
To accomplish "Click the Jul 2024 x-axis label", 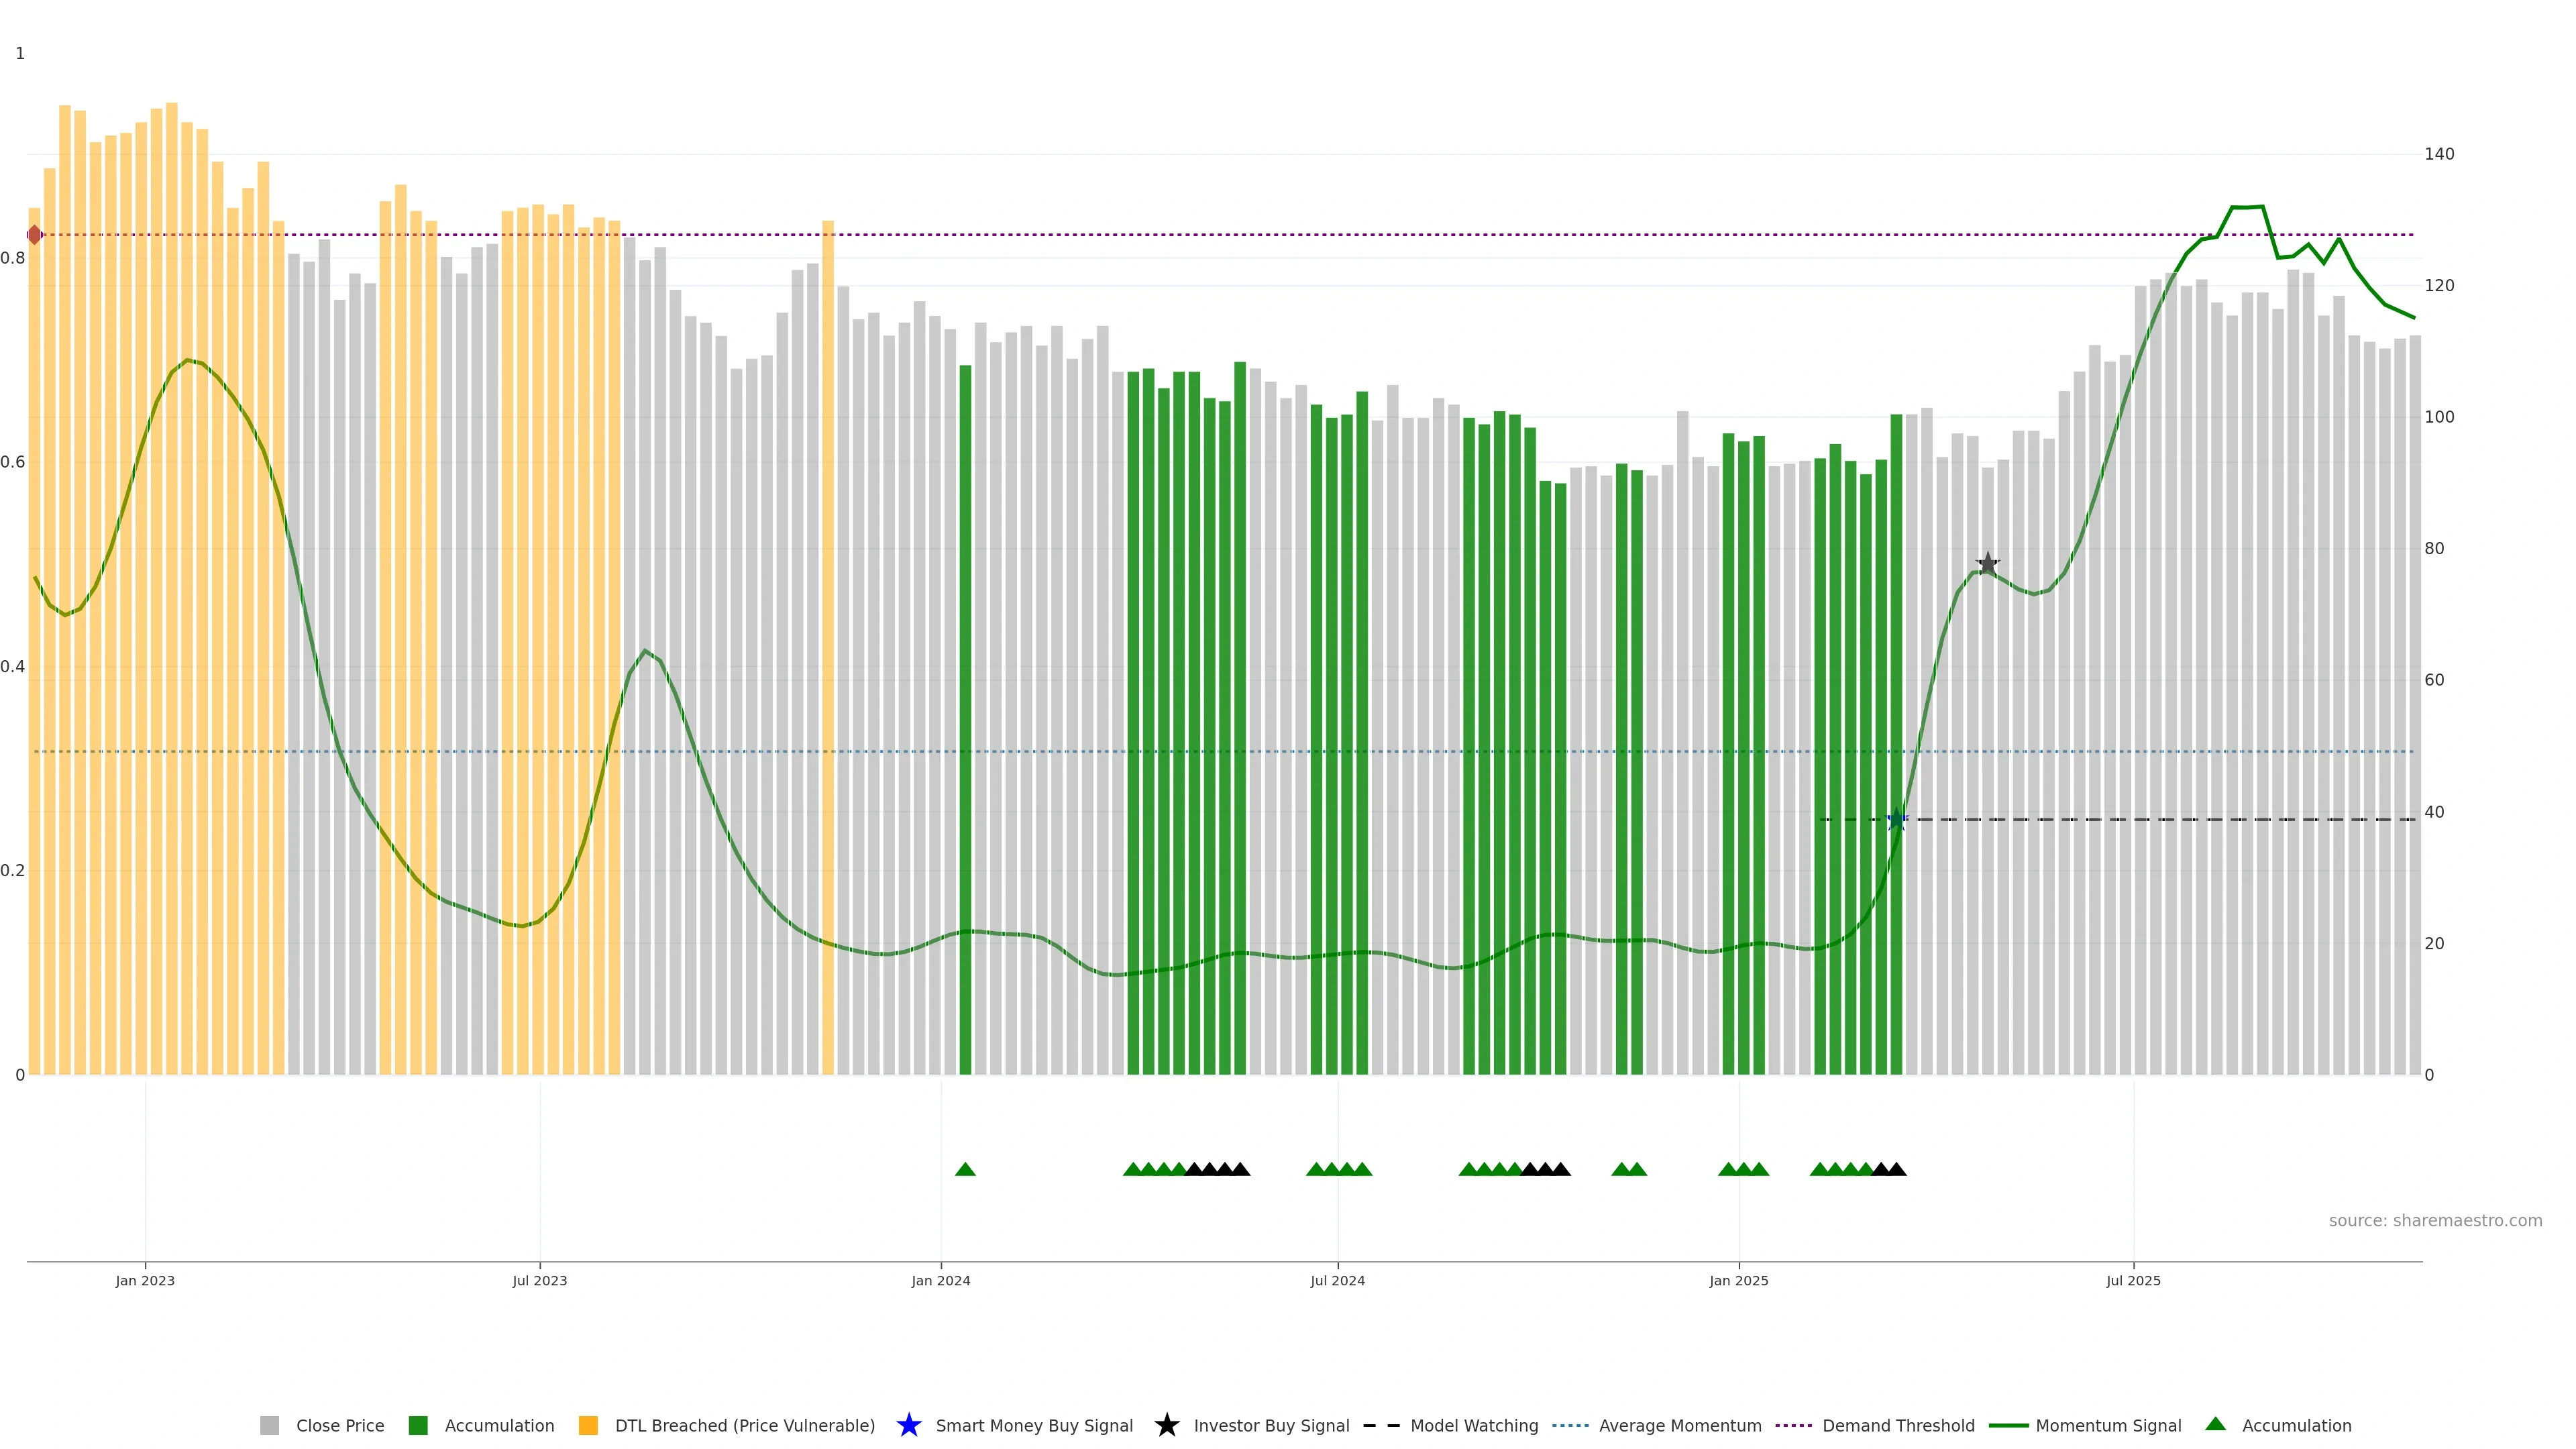I will tap(1337, 1280).
